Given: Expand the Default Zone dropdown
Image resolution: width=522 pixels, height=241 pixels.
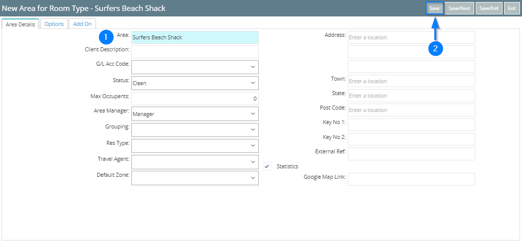Looking at the screenshot, I should (195, 178).
